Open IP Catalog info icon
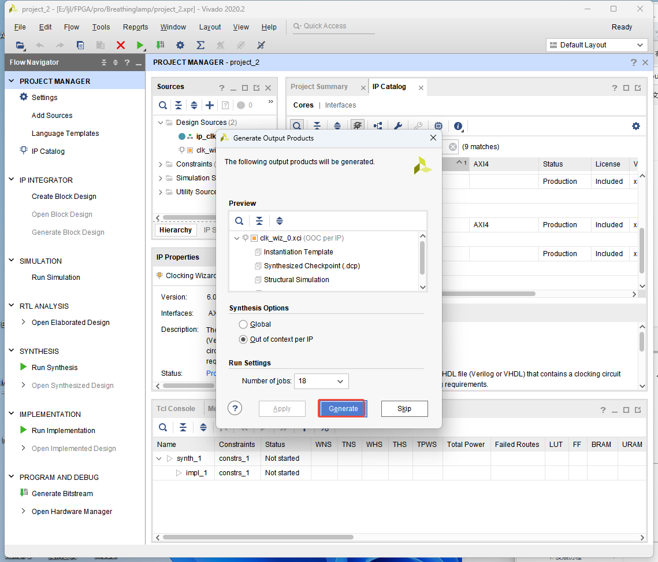This screenshot has height=562, width=658. tap(458, 125)
